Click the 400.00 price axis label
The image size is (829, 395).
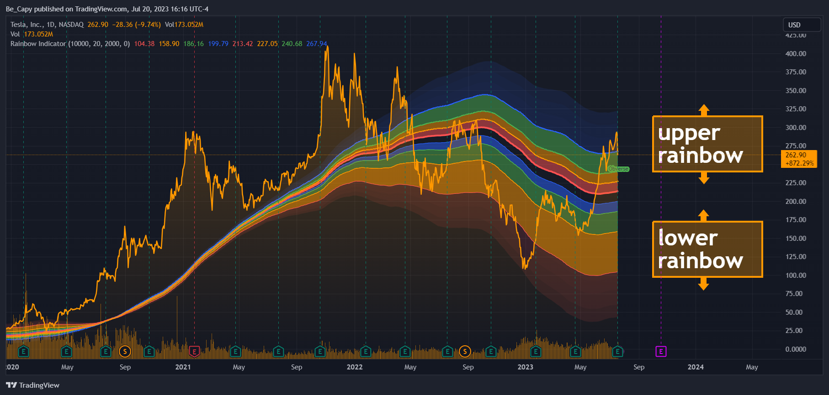point(796,54)
